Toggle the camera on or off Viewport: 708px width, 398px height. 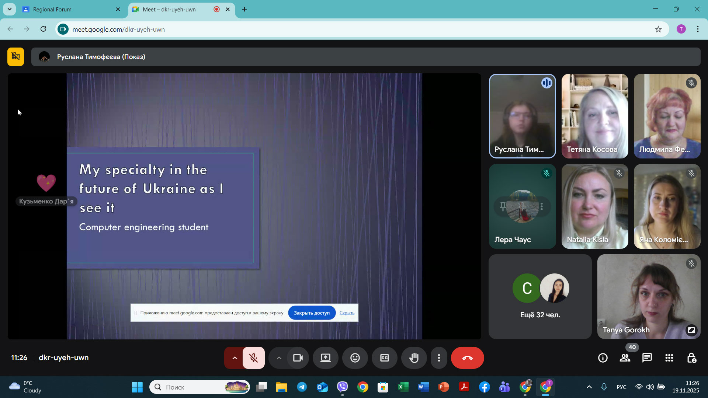coord(298,358)
